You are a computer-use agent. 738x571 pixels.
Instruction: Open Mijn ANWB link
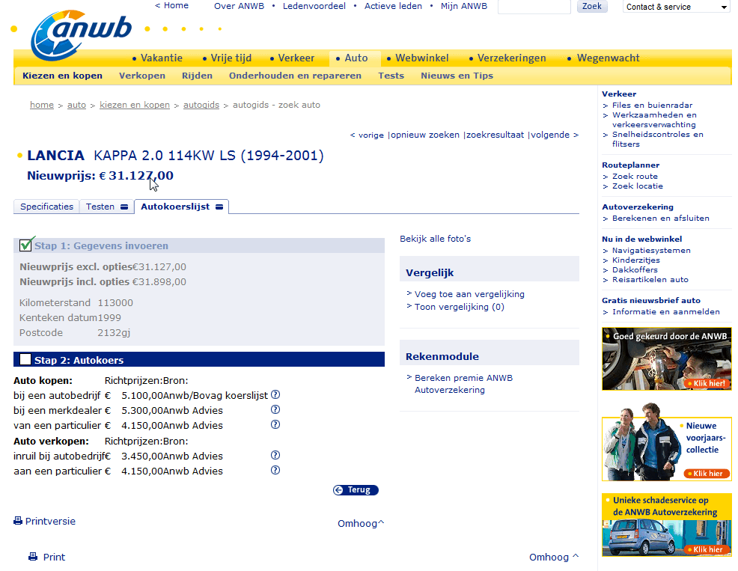[463, 6]
